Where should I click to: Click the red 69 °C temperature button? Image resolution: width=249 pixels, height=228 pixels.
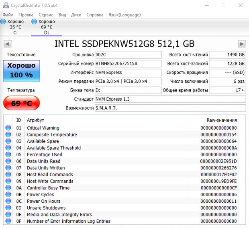coord(21,103)
